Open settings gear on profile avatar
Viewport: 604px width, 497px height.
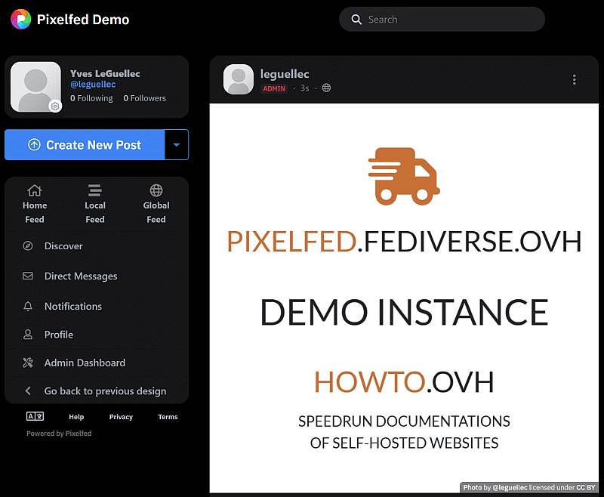click(55, 106)
